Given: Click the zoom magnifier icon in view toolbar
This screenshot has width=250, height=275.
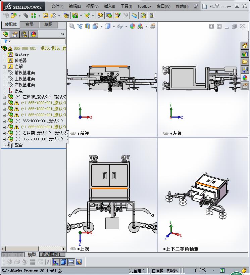Looking at the screenshot, I should tap(72, 26).
